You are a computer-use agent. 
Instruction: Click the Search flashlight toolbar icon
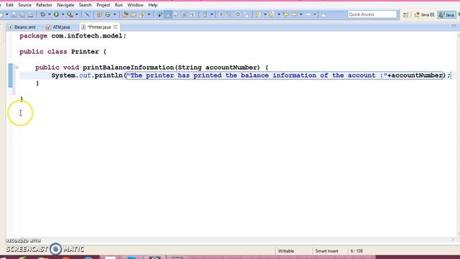(x=142, y=14)
